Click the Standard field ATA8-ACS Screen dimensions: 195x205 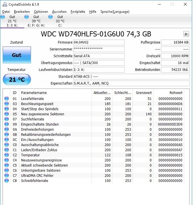pos(131,77)
